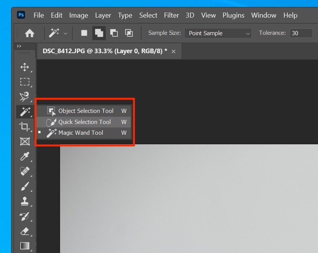
Task: Open the Magic Wand tool preset picker
Action: tap(58, 33)
